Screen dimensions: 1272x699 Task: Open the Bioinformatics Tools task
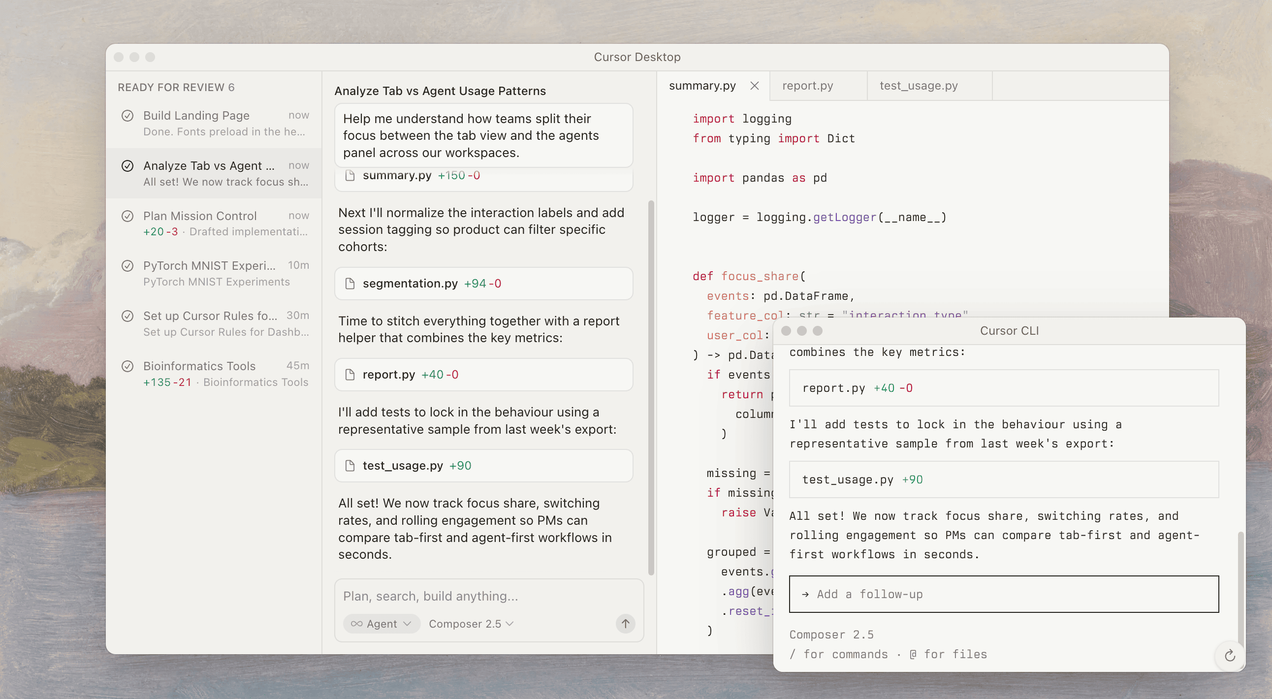(214, 374)
